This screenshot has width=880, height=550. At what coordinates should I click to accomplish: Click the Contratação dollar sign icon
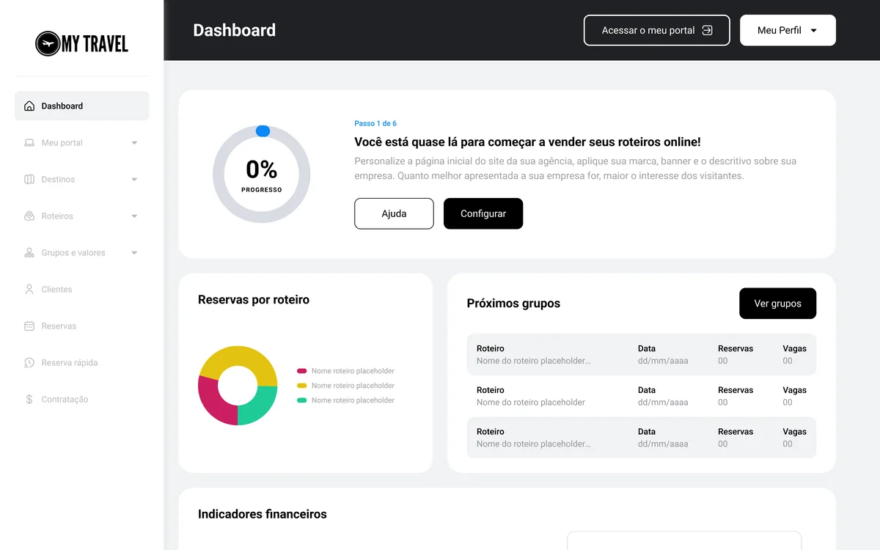(x=29, y=399)
